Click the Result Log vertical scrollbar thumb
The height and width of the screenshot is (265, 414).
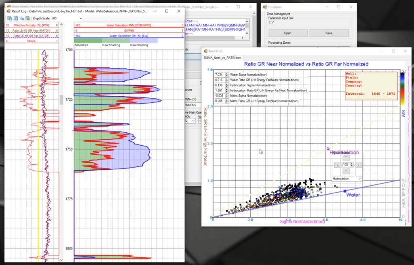click(x=61, y=100)
